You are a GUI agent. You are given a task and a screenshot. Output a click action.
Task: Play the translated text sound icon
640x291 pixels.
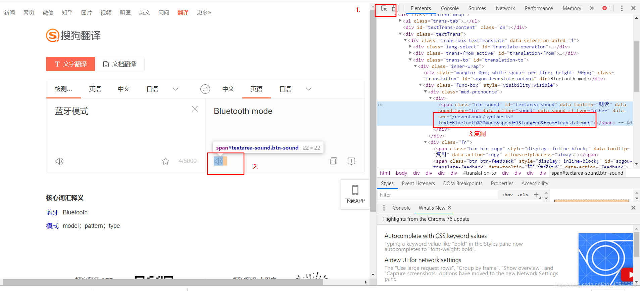click(x=218, y=161)
